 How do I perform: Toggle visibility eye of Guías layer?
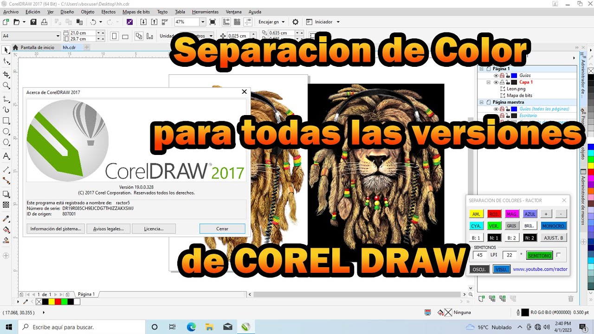(496, 75)
